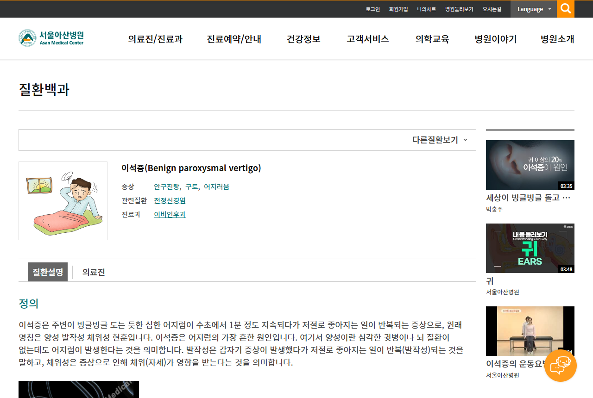The height and width of the screenshot is (398, 593).
Task: Follow the 구토 symptom link
Action: 191,187
